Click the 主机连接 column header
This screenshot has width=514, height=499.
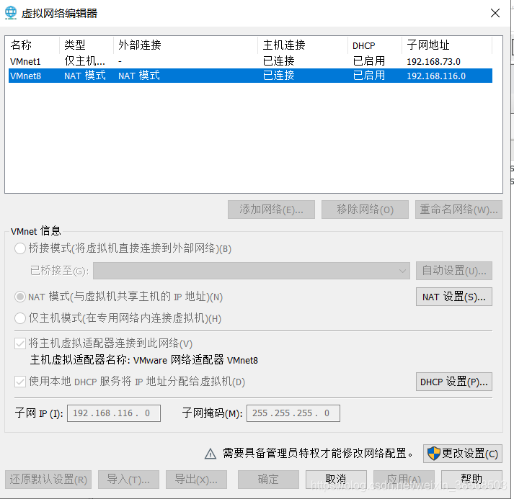(x=303, y=45)
